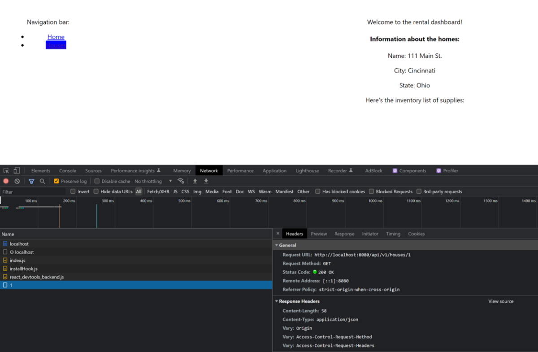Export HAR file with the download arrow
538x352 pixels.
(x=206, y=181)
